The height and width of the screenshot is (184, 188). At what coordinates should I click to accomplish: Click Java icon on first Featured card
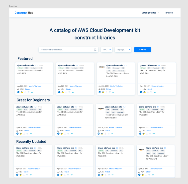(x=25, y=92)
